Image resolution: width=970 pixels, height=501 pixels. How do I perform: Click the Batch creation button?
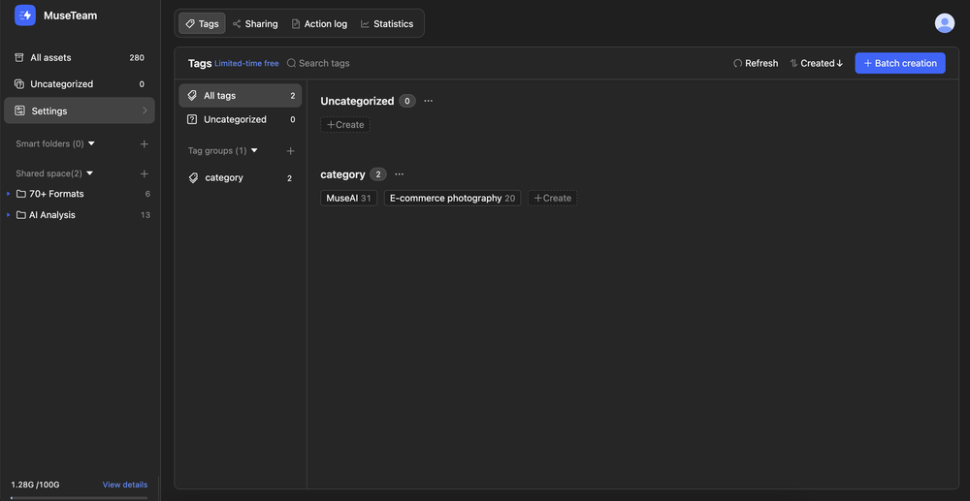coord(899,63)
